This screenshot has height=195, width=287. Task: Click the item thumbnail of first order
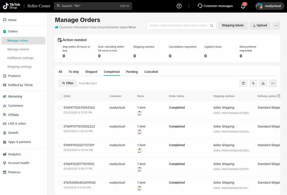140,113
